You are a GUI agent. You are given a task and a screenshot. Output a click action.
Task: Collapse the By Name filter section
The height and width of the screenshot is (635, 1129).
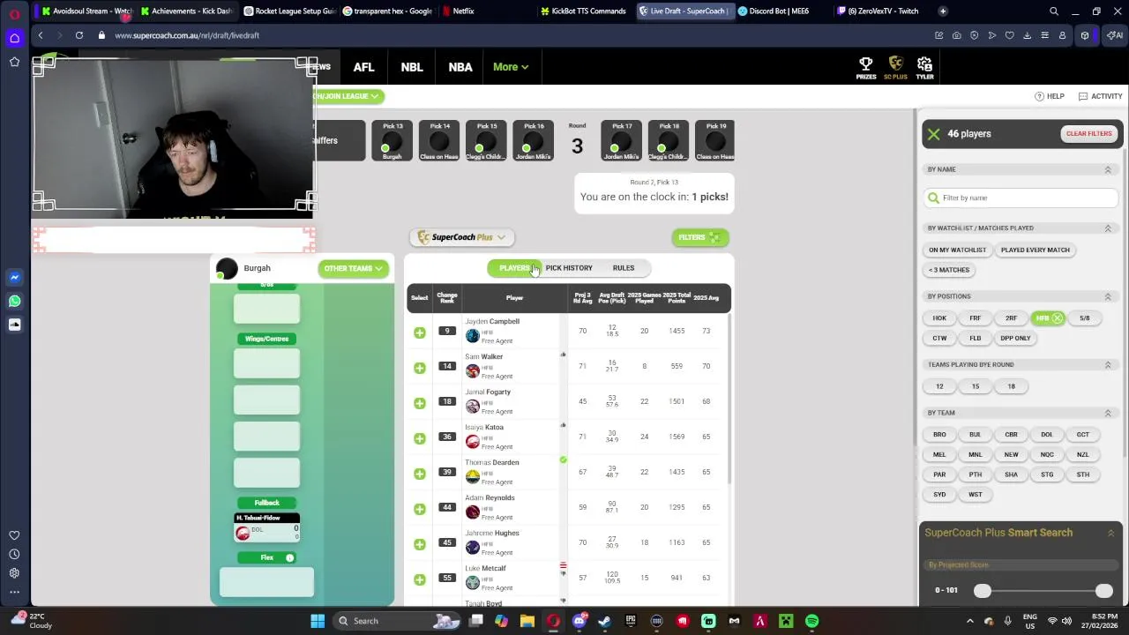pos(1108,169)
